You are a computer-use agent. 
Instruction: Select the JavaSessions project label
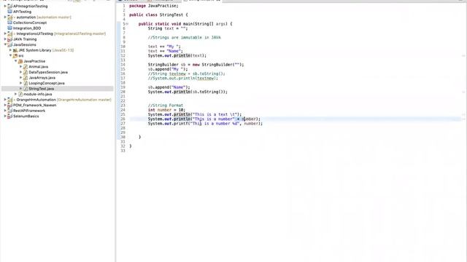tap(24, 45)
